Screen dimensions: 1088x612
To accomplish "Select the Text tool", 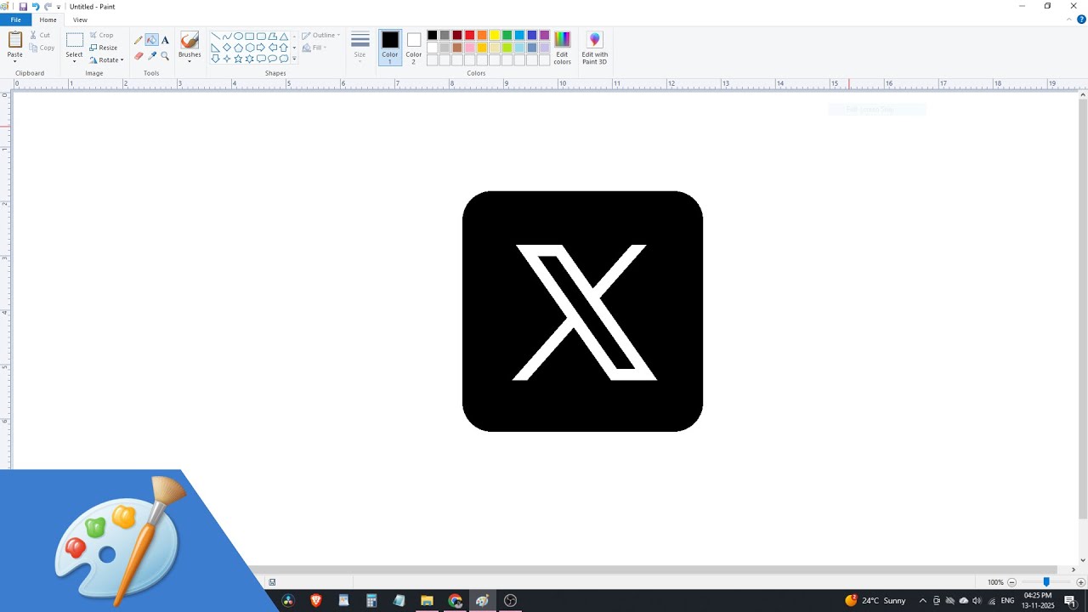I will coord(165,40).
